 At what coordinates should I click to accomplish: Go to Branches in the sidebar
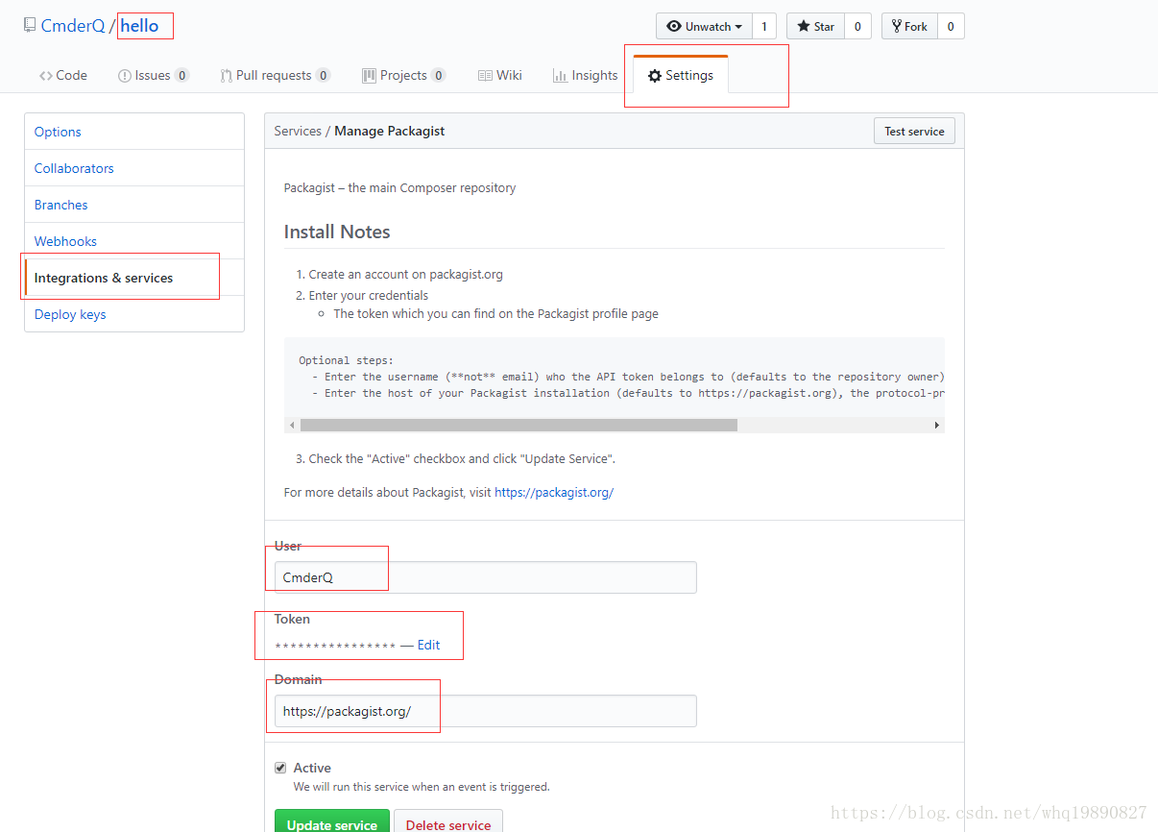[134, 205]
